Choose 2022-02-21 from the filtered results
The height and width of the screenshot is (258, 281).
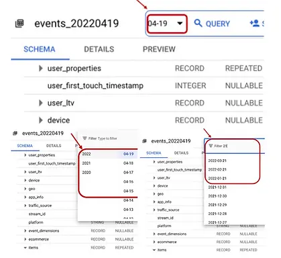(x=217, y=169)
